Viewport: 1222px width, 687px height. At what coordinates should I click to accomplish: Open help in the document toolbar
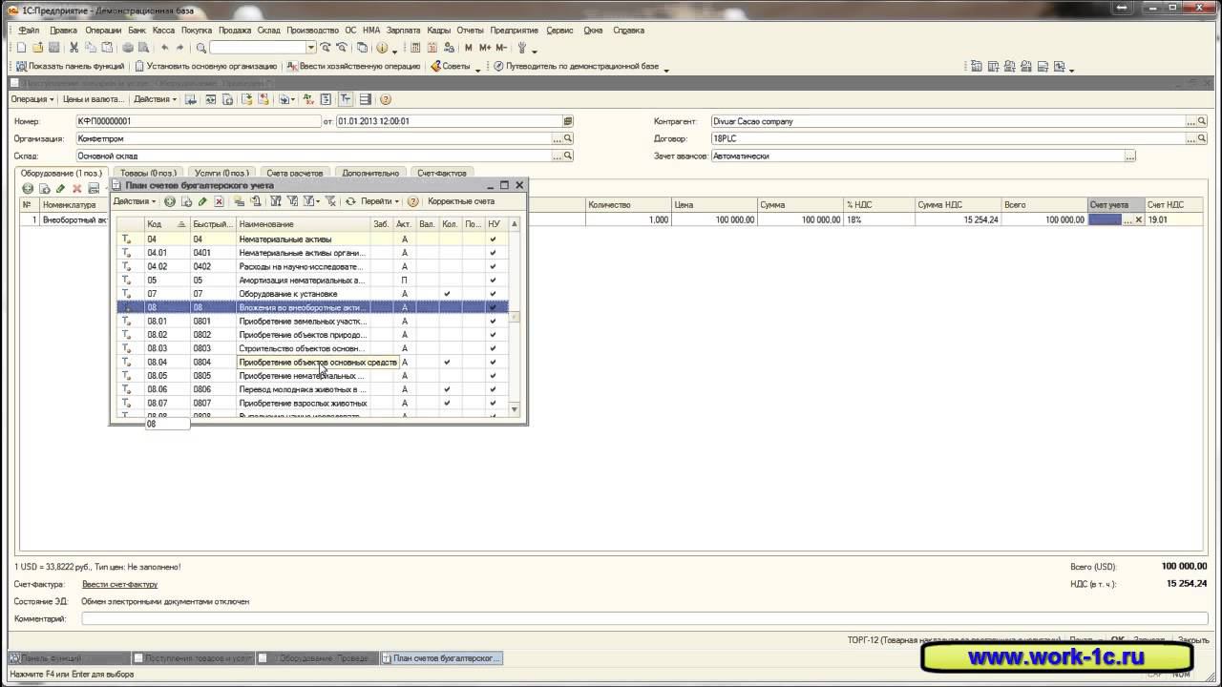point(386,99)
